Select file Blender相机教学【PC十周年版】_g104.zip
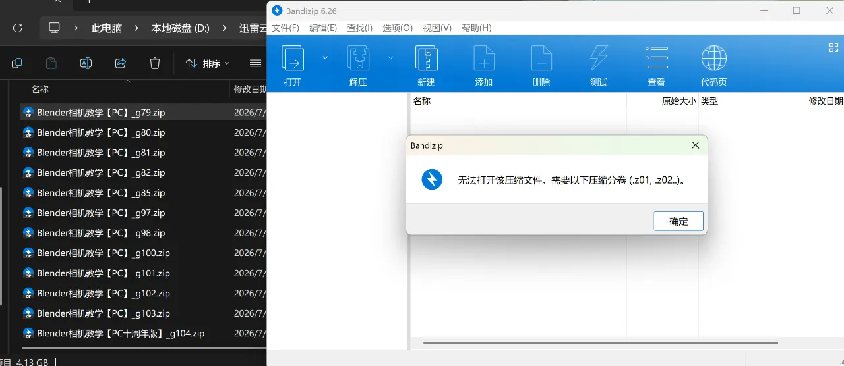The height and width of the screenshot is (366, 844). tap(121, 333)
